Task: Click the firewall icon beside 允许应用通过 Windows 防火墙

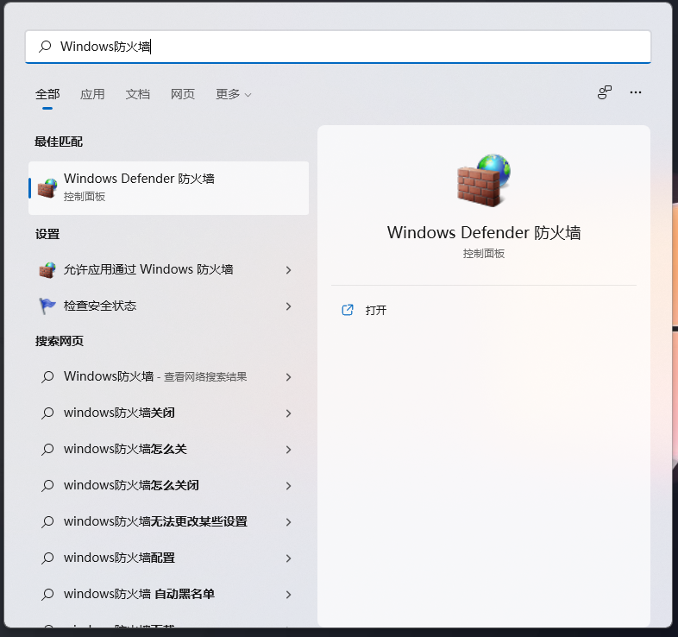Action: (x=47, y=270)
